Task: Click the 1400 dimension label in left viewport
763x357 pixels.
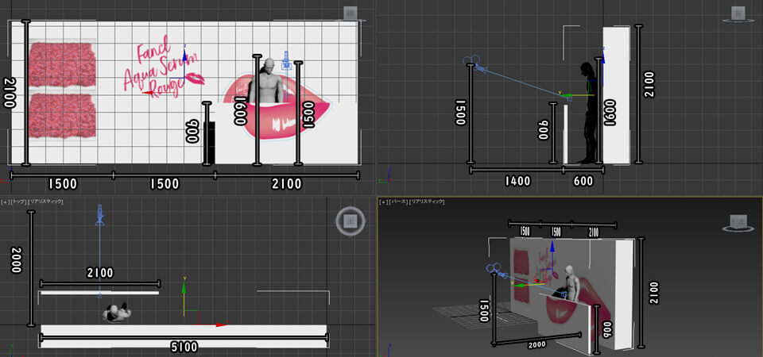Action: click(517, 181)
